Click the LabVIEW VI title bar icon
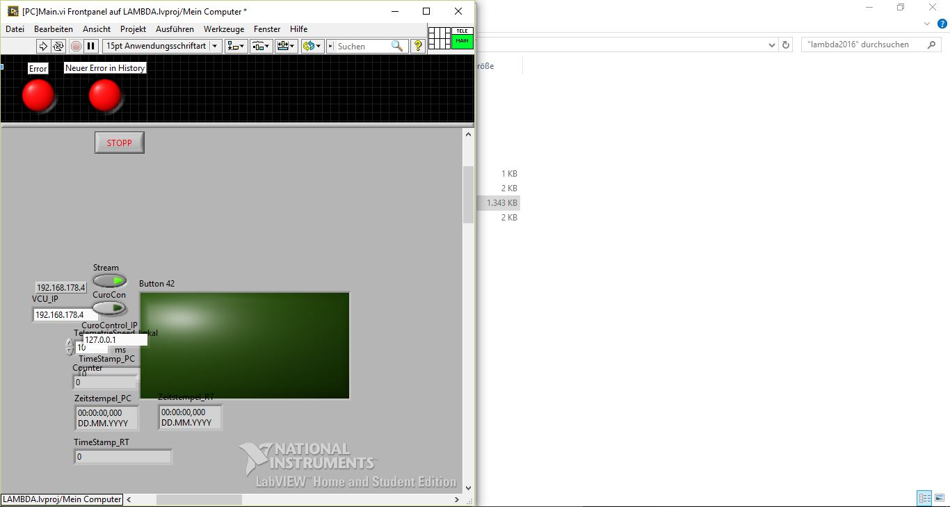 click(x=13, y=11)
